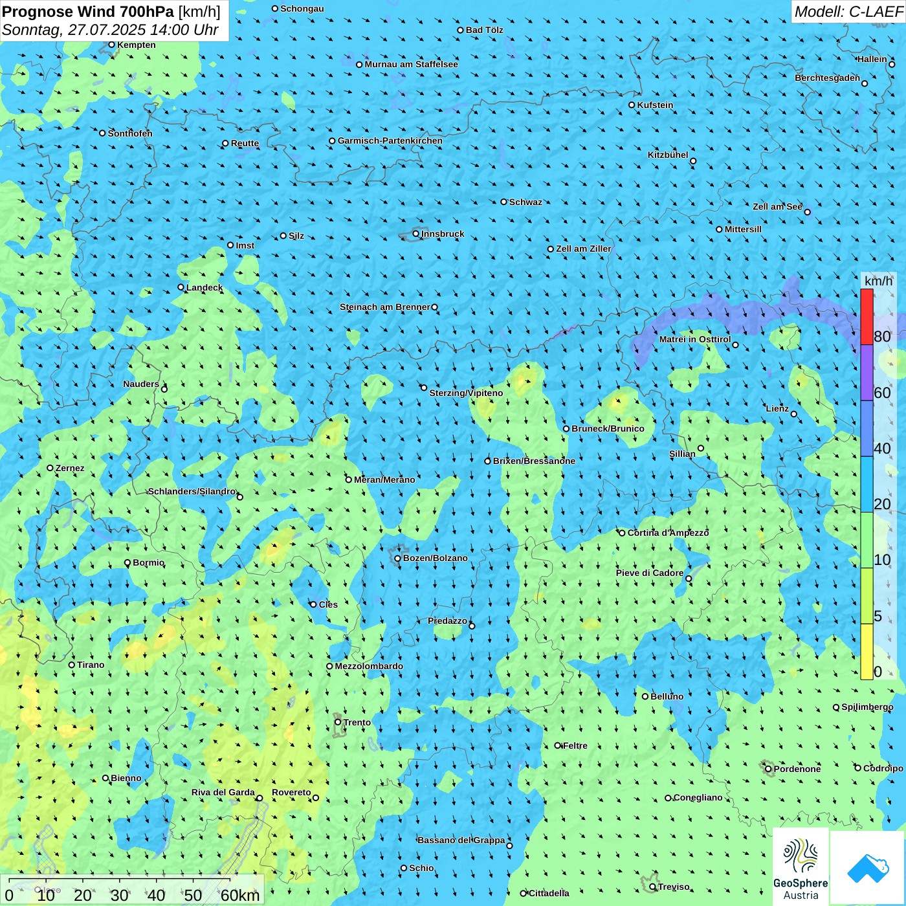Viewport: 906px width, 906px height.
Task: Click the Bassano del Grappa label
Action: 461,840
